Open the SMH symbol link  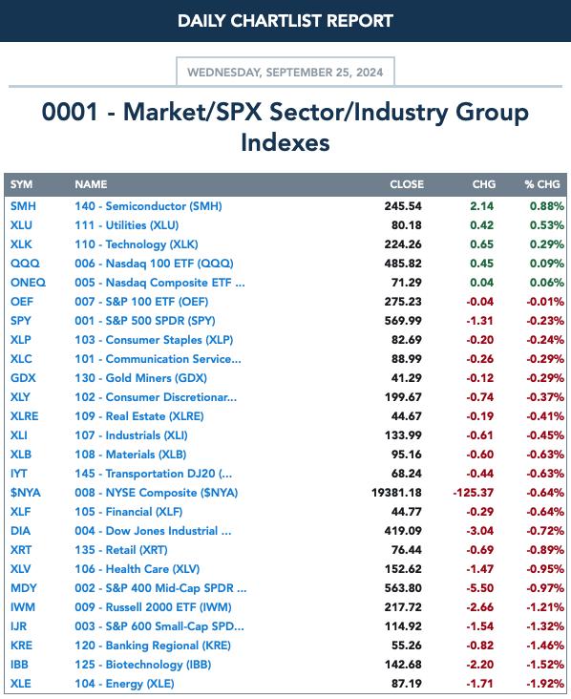click(x=23, y=206)
